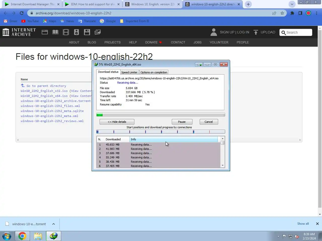Image resolution: width=322 pixels, height=241 pixels.
Task: Click the Internet Archive search field
Action: click(x=296, y=32)
